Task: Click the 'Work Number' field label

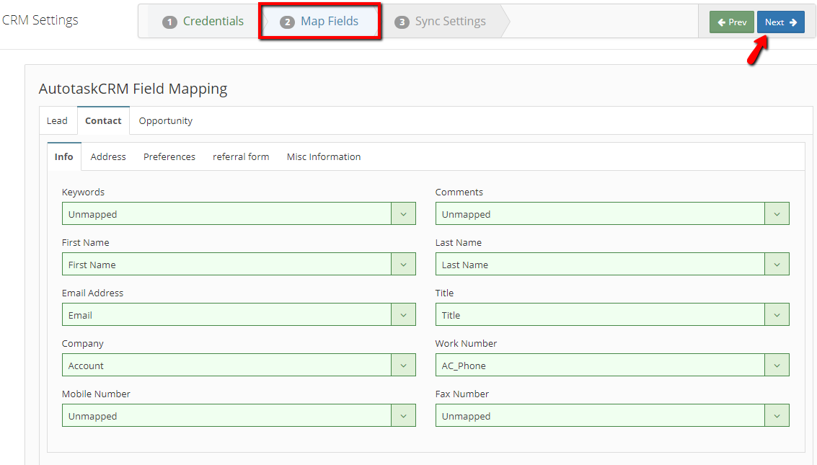Action: (466, 344)
